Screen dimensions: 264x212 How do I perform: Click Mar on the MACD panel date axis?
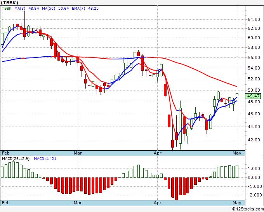coord(78,203)
